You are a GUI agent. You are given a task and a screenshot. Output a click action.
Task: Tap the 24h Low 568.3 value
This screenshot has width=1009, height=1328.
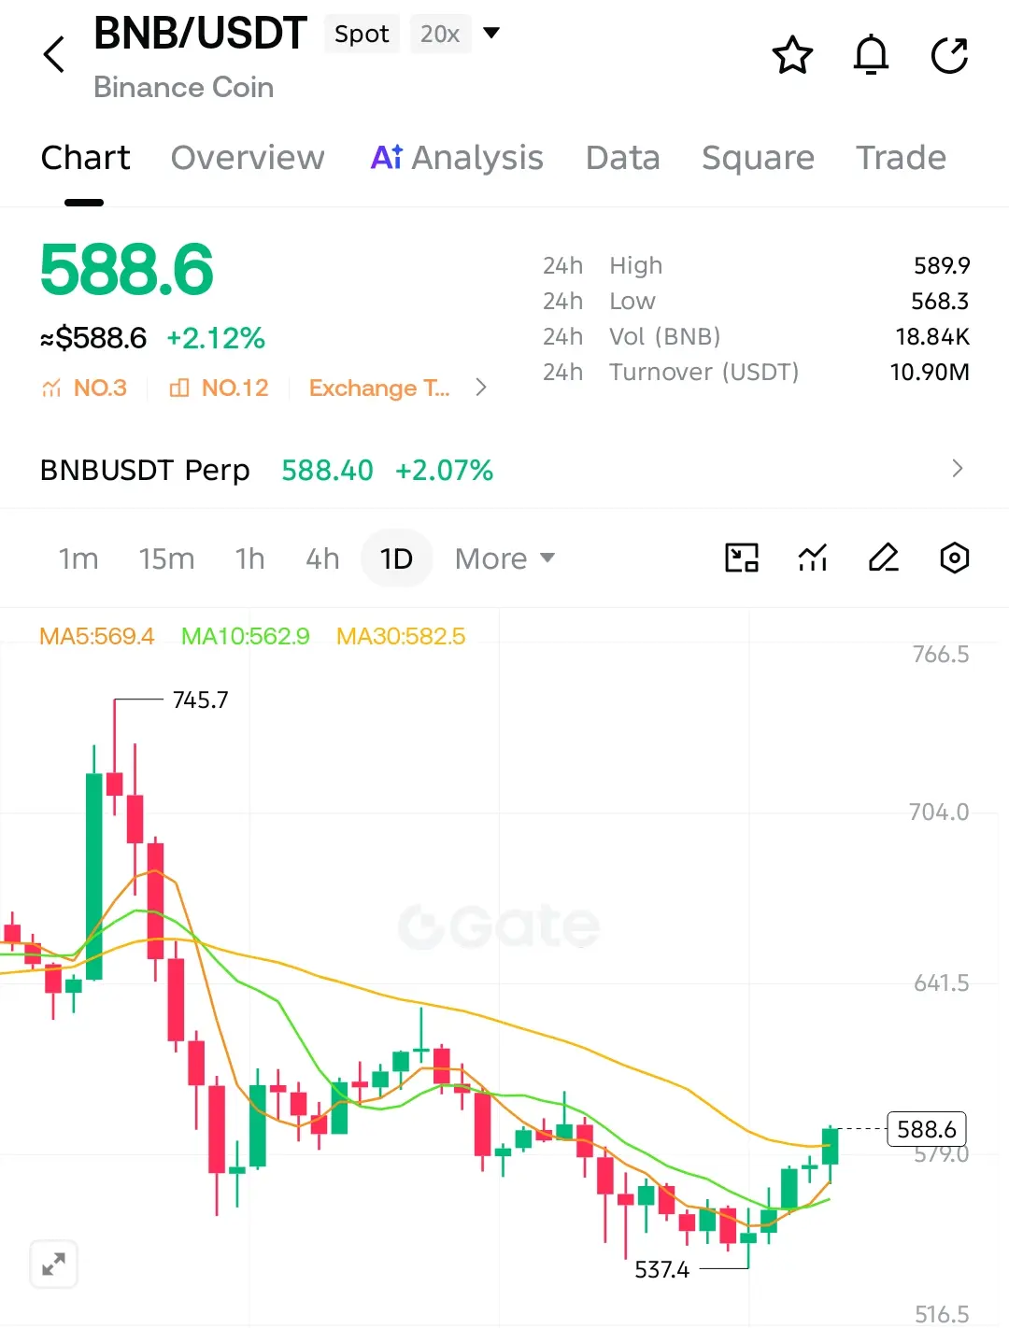coord(940,301)
